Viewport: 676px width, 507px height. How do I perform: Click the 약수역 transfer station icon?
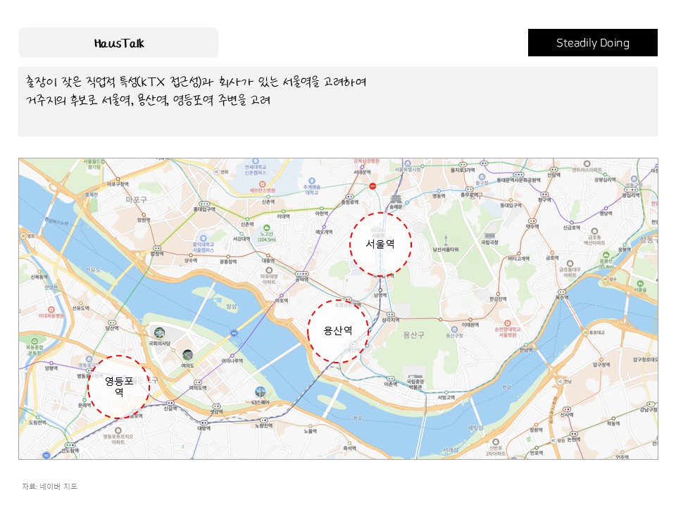[x=533, y=220]
